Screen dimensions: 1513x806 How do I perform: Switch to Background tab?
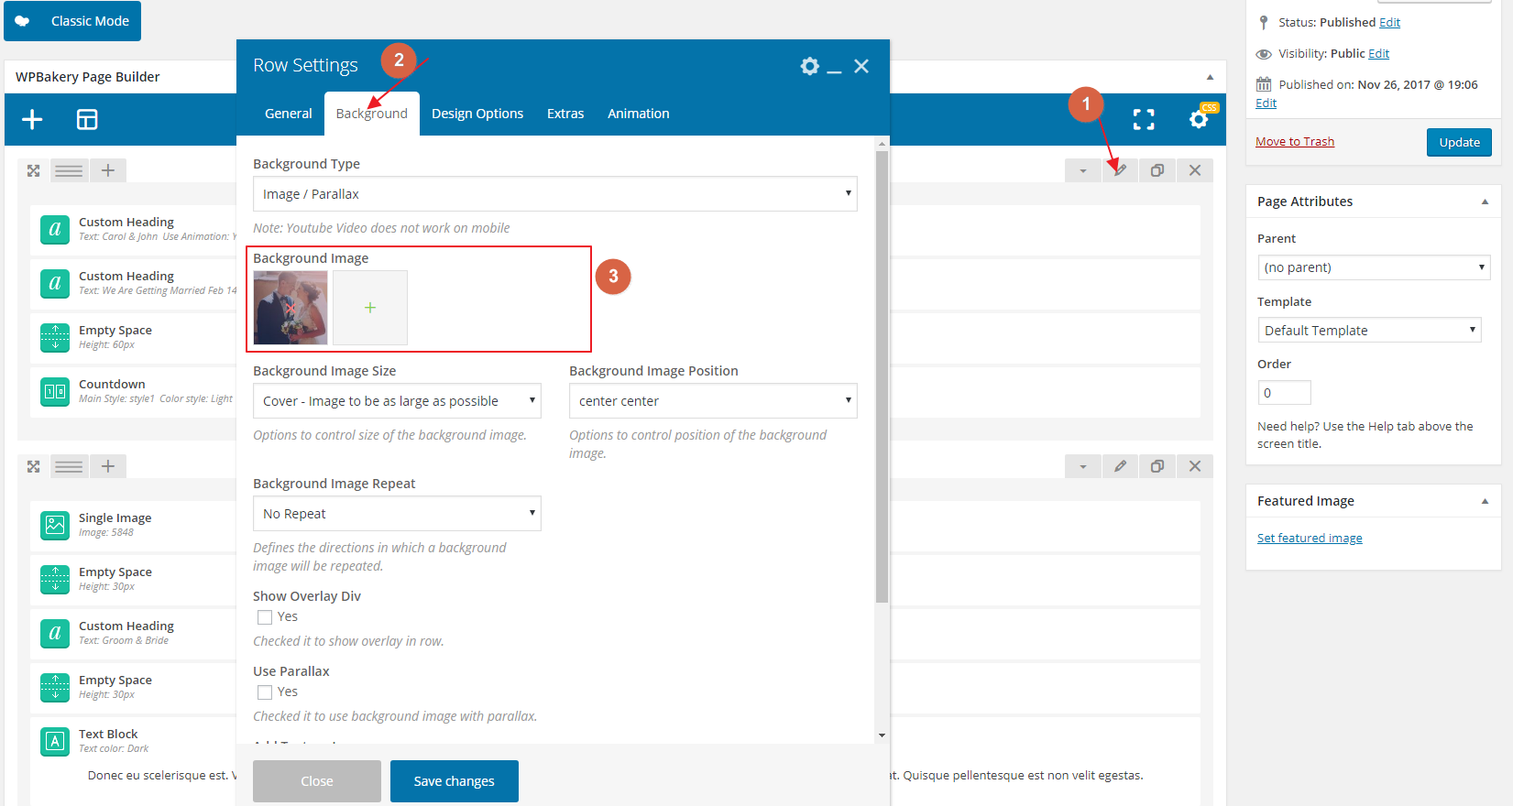372,114
